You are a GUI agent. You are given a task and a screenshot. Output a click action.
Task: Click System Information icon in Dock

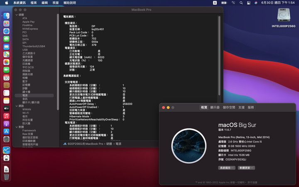click(6, 158)
